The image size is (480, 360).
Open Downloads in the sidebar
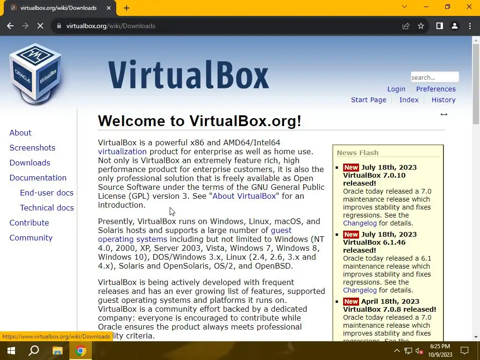click(x=30, y=163)
